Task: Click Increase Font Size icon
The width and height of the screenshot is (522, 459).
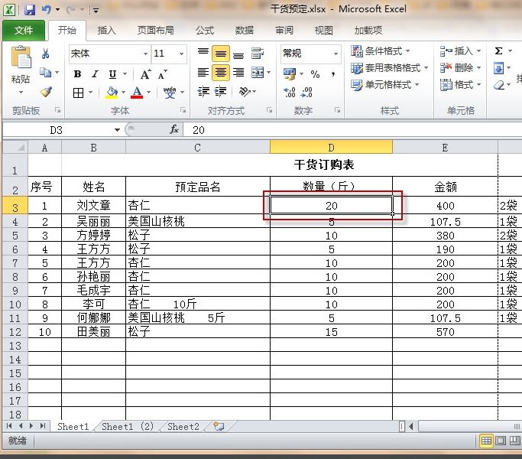Action: pos(145,74)
